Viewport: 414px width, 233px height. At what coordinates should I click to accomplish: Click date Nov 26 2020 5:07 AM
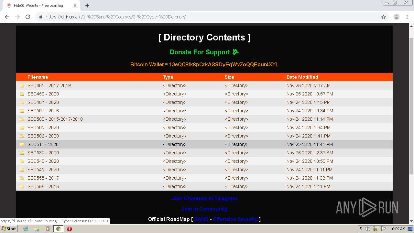(x=309, y=85)
